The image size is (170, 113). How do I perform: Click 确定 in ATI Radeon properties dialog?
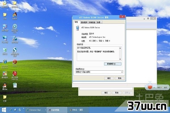(x=109, y=78)
